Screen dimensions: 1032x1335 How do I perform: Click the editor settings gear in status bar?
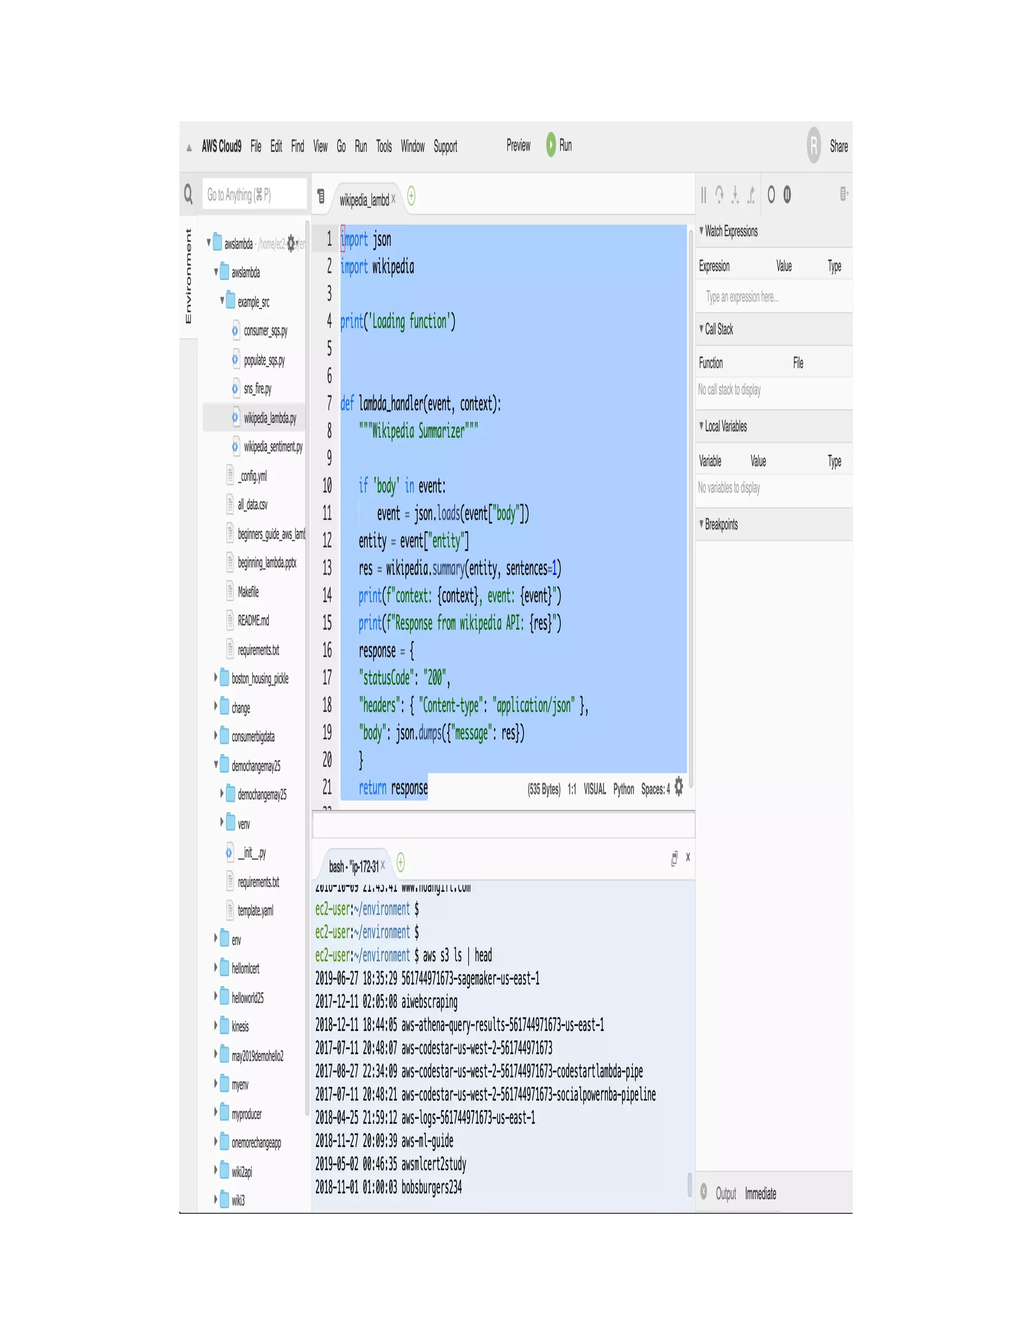click(x=679, y=788)
